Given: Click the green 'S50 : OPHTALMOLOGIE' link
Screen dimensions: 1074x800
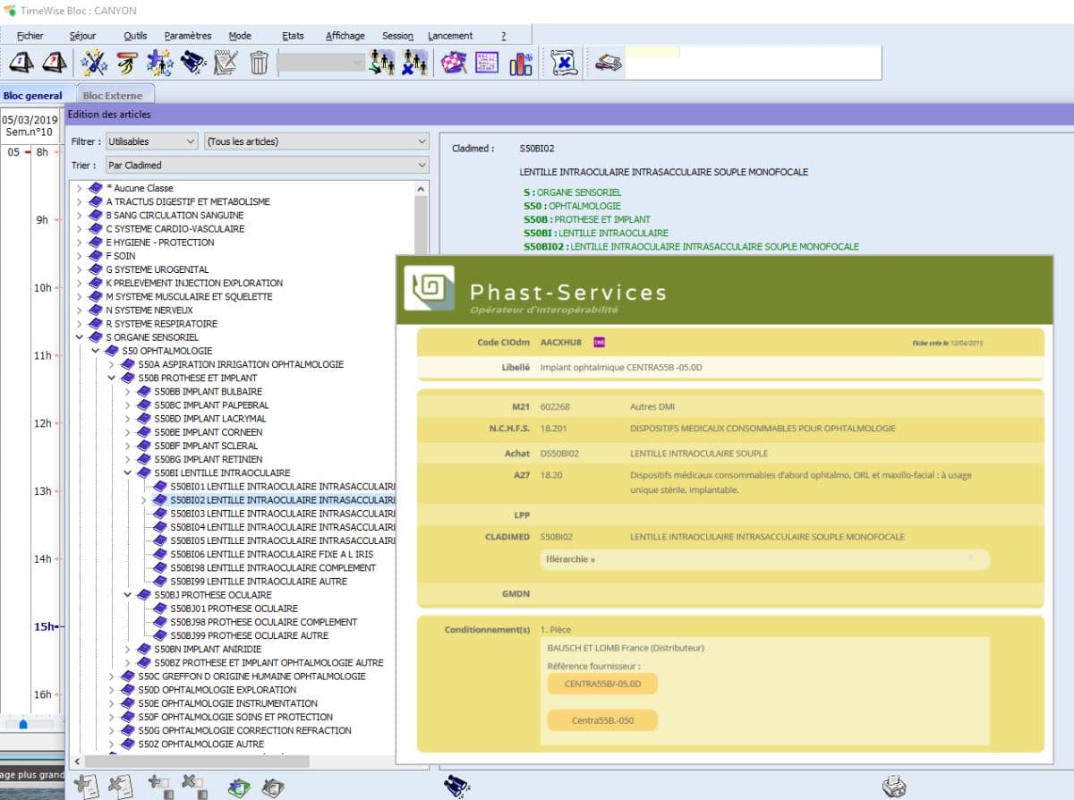Looking at the screenshot, I should pos(573,206).
